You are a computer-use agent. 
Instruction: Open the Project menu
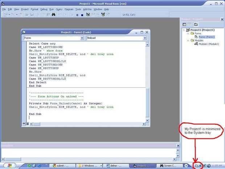(25, 9)
